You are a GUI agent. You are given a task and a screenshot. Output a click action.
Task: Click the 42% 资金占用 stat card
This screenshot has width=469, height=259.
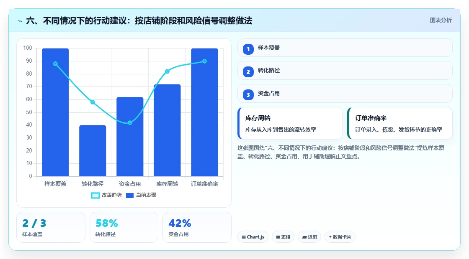click(x=197, y=227)
